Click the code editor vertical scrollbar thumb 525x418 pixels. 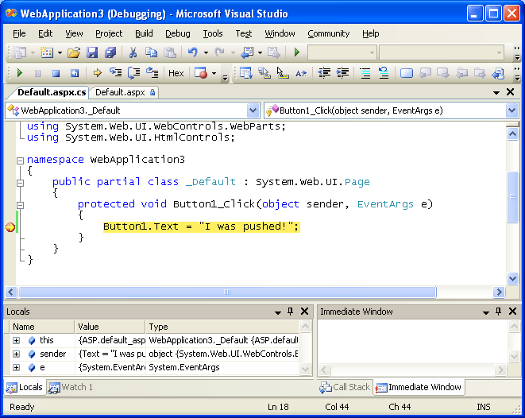[512, 197]
